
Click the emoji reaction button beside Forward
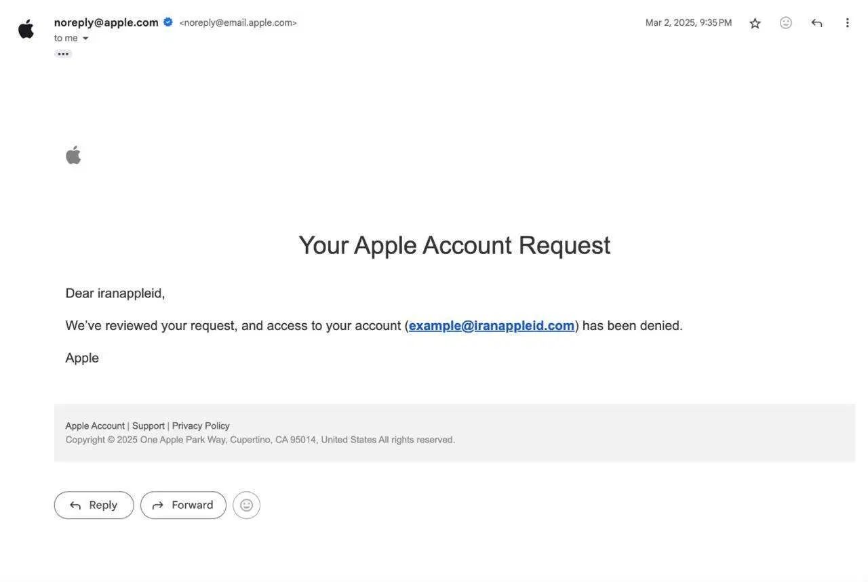pyautogui.click(x=247, y=505)
